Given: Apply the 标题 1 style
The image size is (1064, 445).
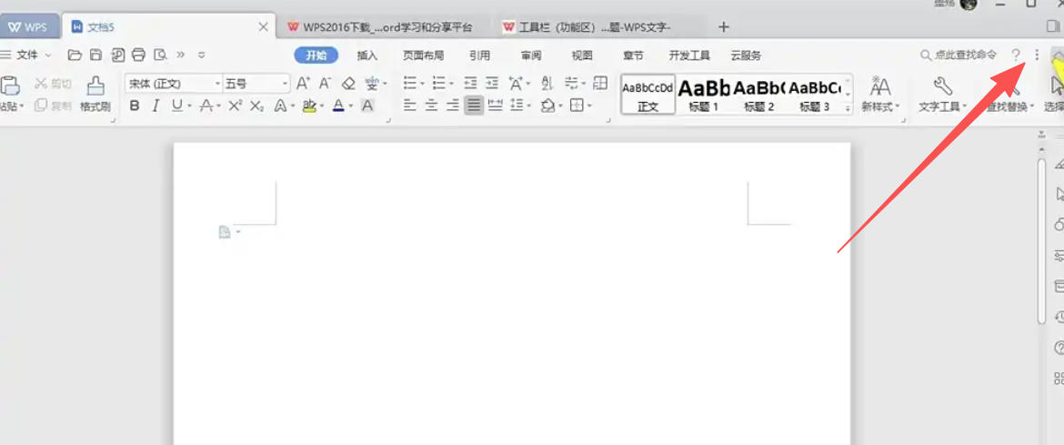Looking at the screenshot, I should (x=703, y=95).
